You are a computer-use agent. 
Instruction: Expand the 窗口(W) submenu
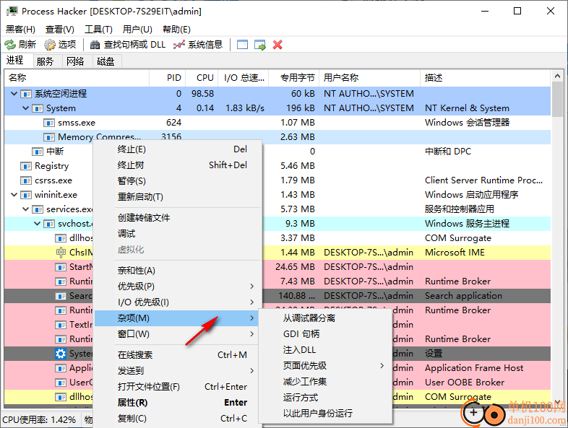tap(251, 334)
